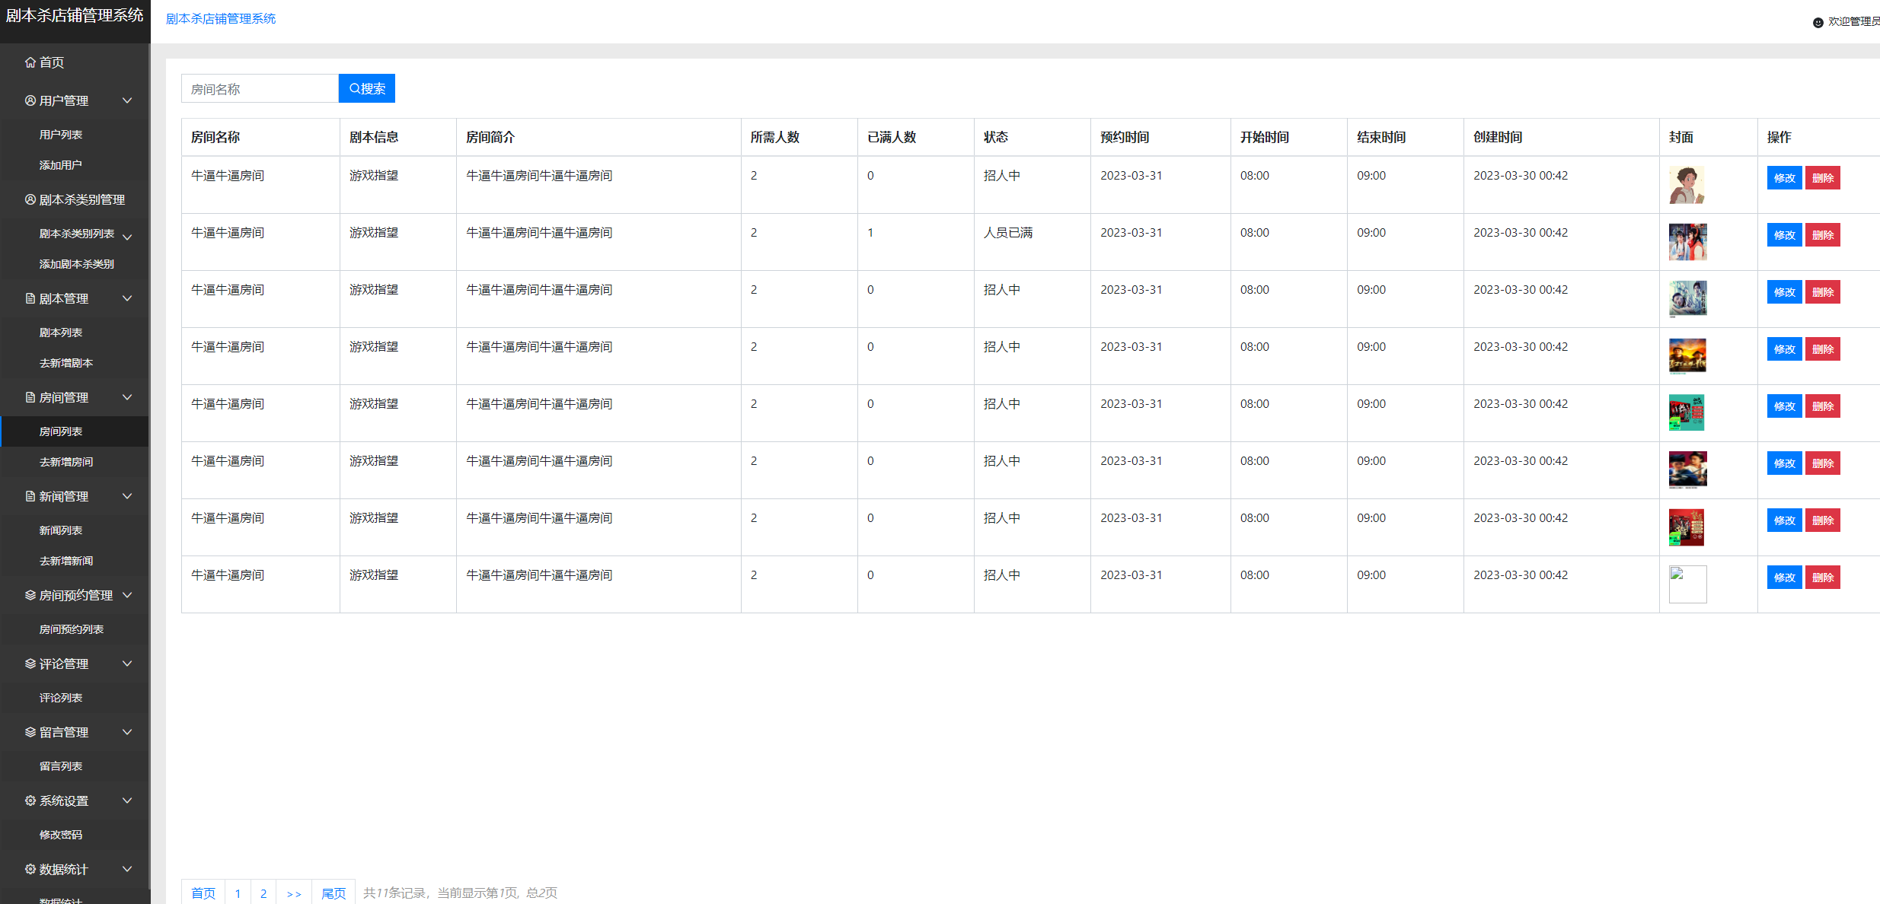Click the icon beside 剧本杀类别管理
This screenshot has height=904, width=1880.
[x=30, y=199]
